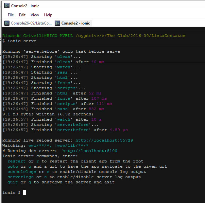Click the Console2 icon in the title bar
205x203 pixels.
pyautogui.click(x=7, y=6)
